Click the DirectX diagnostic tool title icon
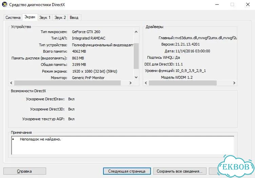The image size is (255, 178). coord(4,4)
